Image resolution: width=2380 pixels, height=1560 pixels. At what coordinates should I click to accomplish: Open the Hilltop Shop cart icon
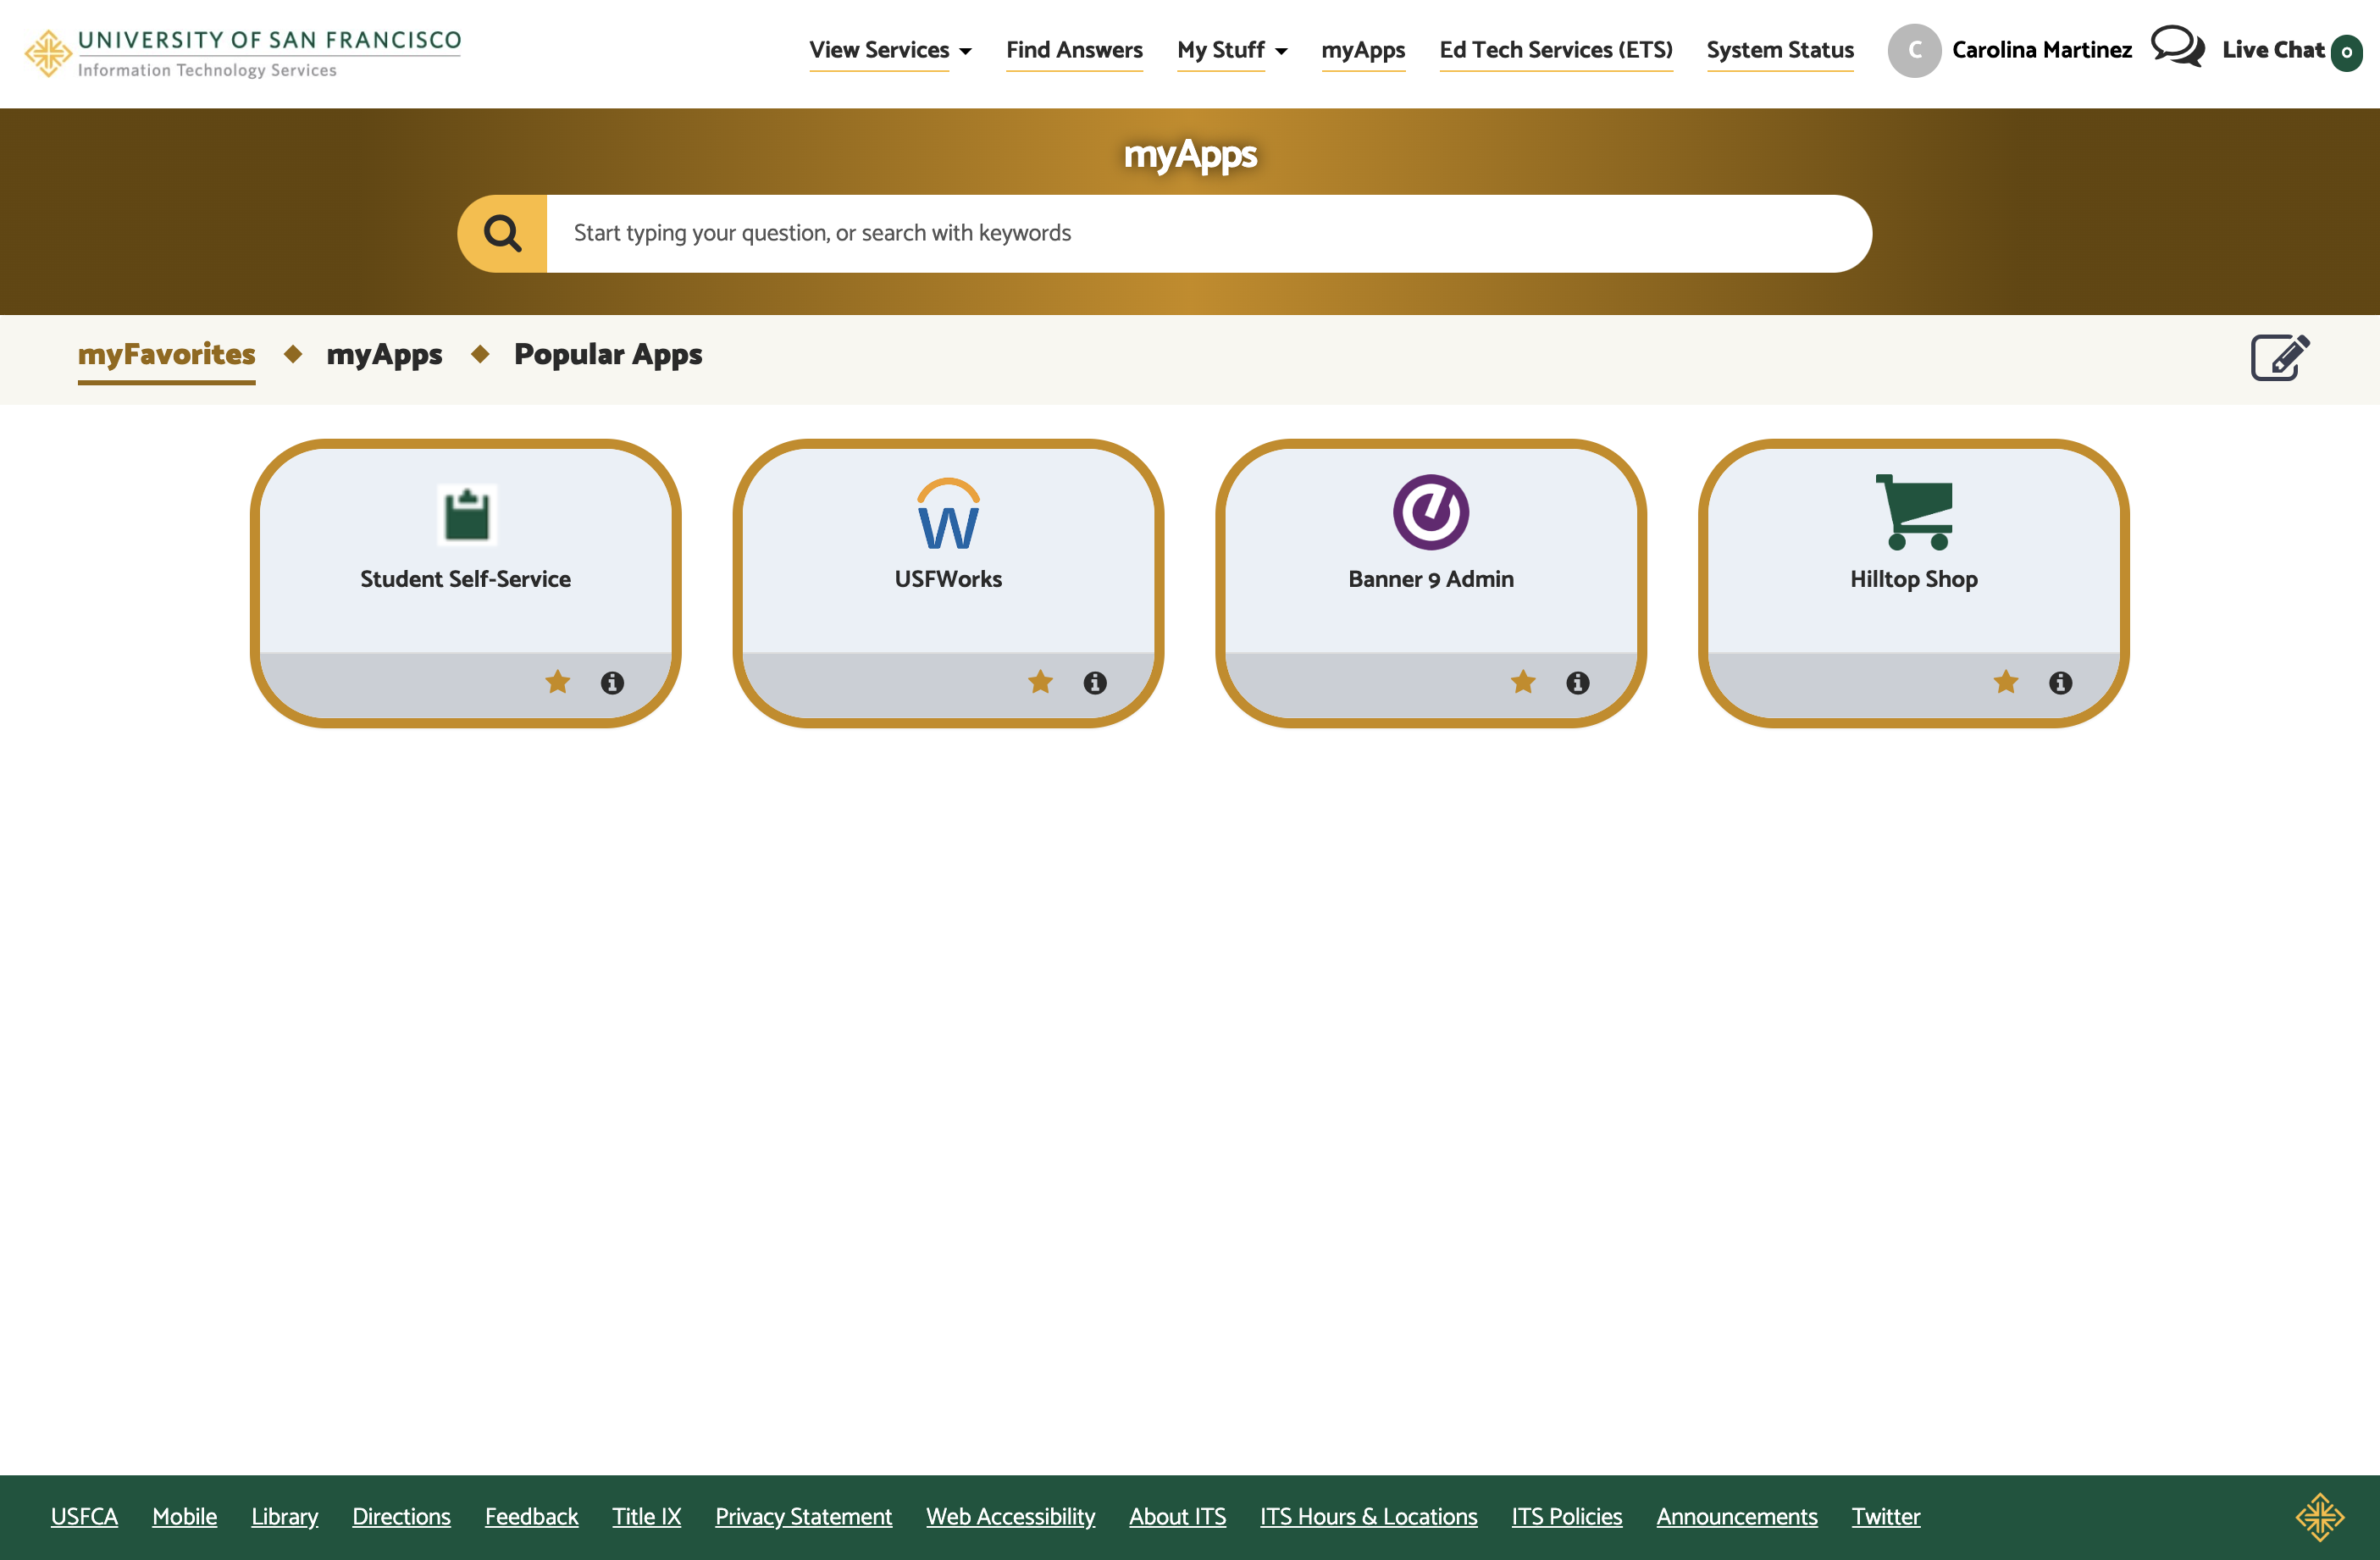(1914, 512)
